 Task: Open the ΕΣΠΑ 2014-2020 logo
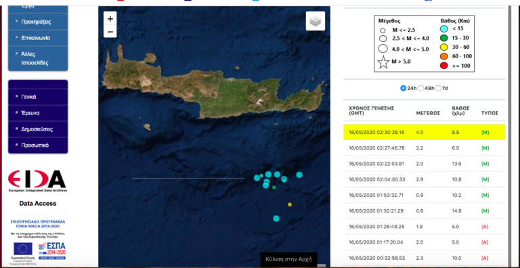[x=52, y=251]
